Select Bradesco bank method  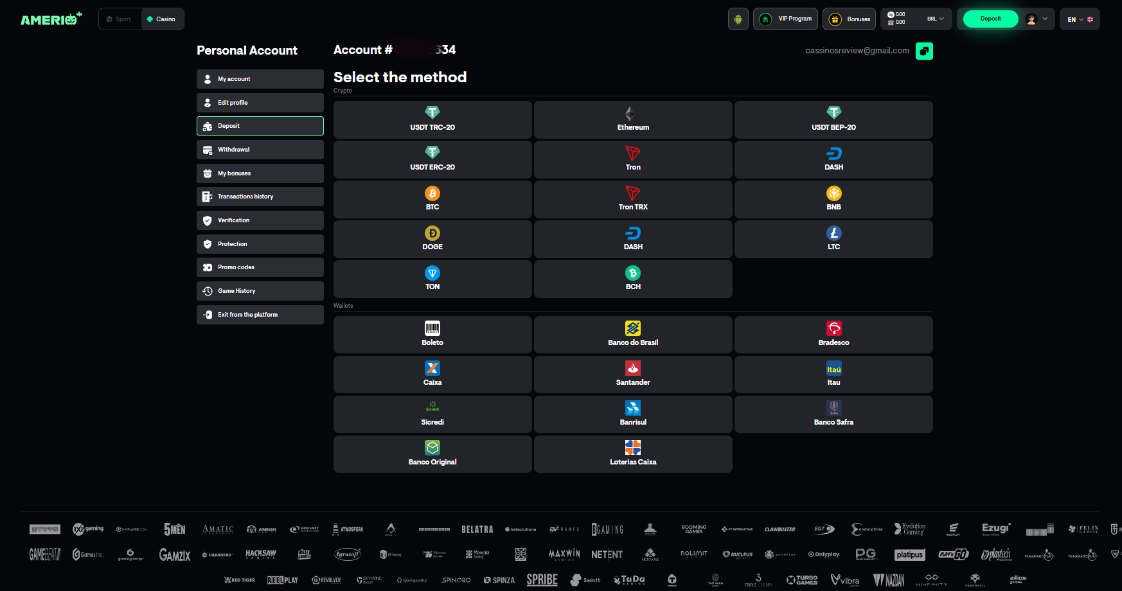(x=833, y=335)
